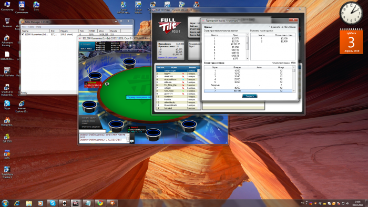
Task: Launch Total Commander from the desktop
Action: click(x=22, y=7)
